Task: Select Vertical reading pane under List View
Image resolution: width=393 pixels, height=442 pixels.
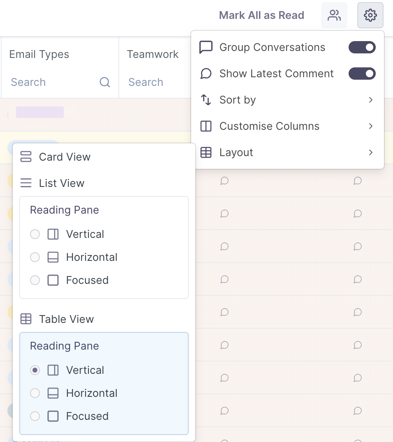Action: (x=35, y=234)
